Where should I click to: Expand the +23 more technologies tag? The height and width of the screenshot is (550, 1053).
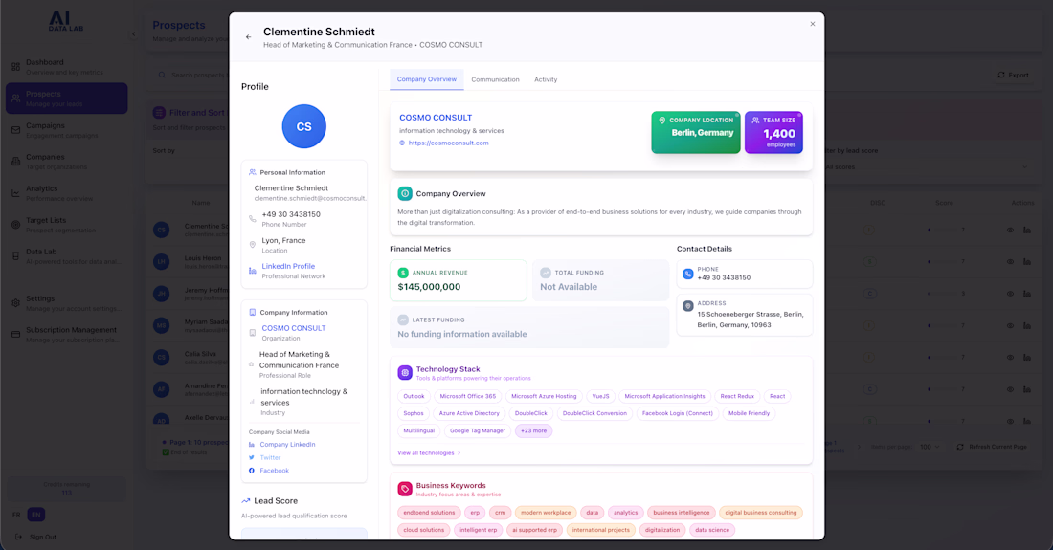534,430
